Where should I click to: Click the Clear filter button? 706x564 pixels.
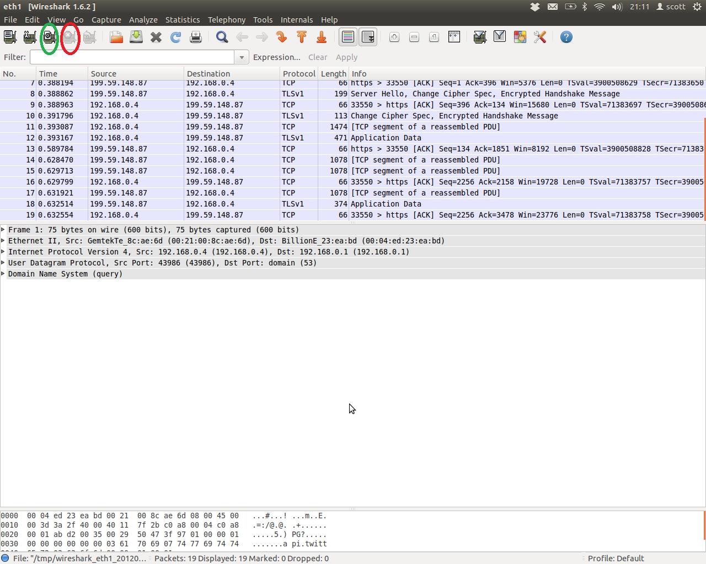pos(318,57)
